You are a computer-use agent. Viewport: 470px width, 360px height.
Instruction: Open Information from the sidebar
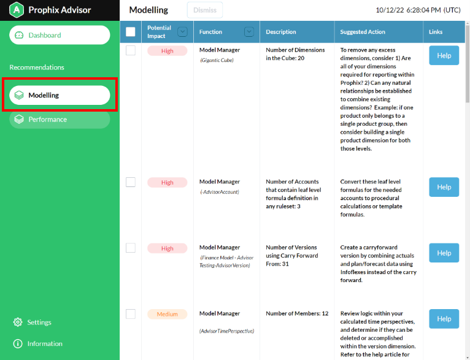pos(38,343)
